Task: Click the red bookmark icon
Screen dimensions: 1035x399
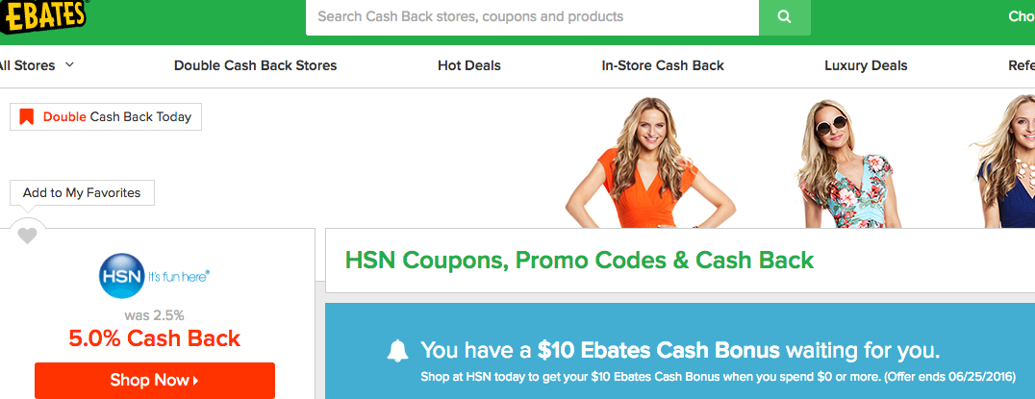Action: pyautogui.click(x=26, y=117)
